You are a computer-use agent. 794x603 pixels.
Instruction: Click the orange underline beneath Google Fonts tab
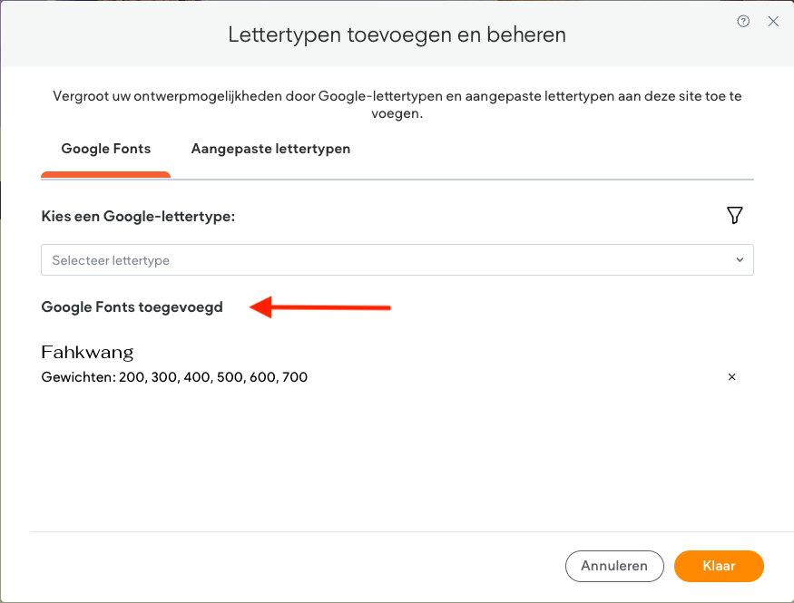click(106, 174)
